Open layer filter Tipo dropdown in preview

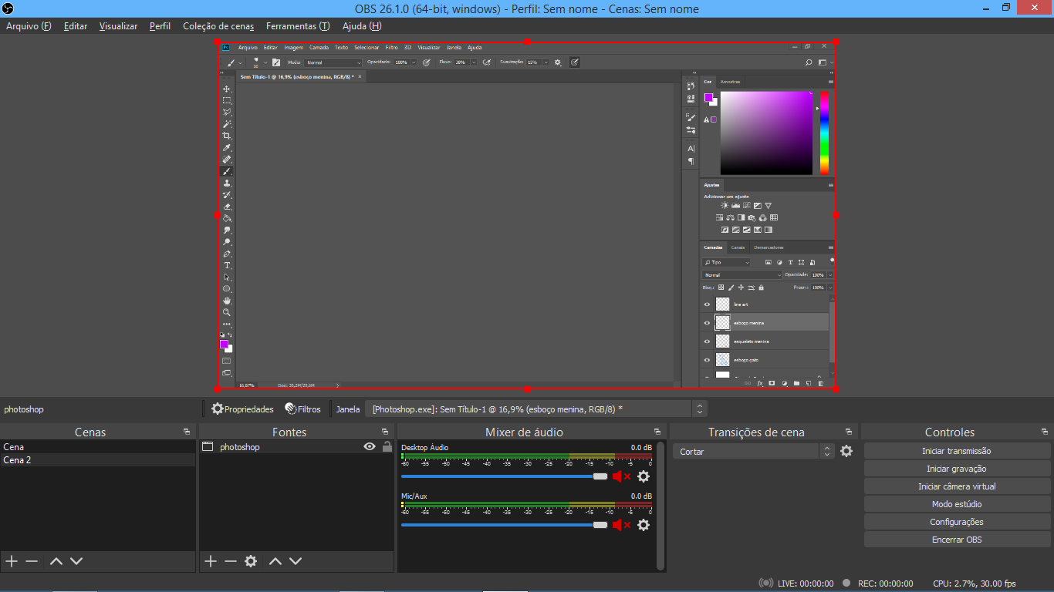pos(726,262)
